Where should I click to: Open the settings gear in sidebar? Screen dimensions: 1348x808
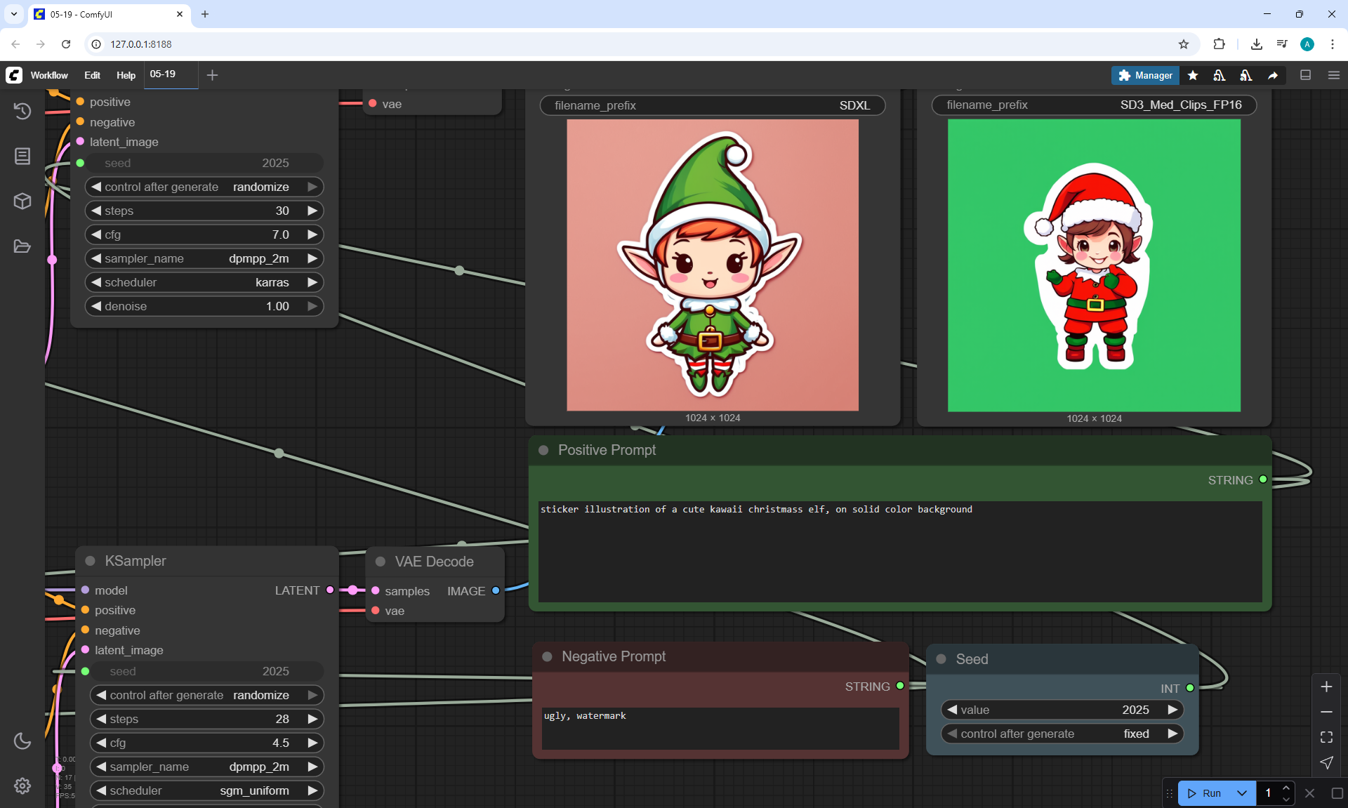pyautogui.click(x=22, y=786)
